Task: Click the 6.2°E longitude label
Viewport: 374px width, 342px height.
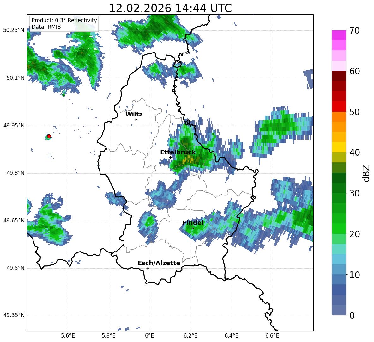Action: click(x=190, y=336)
